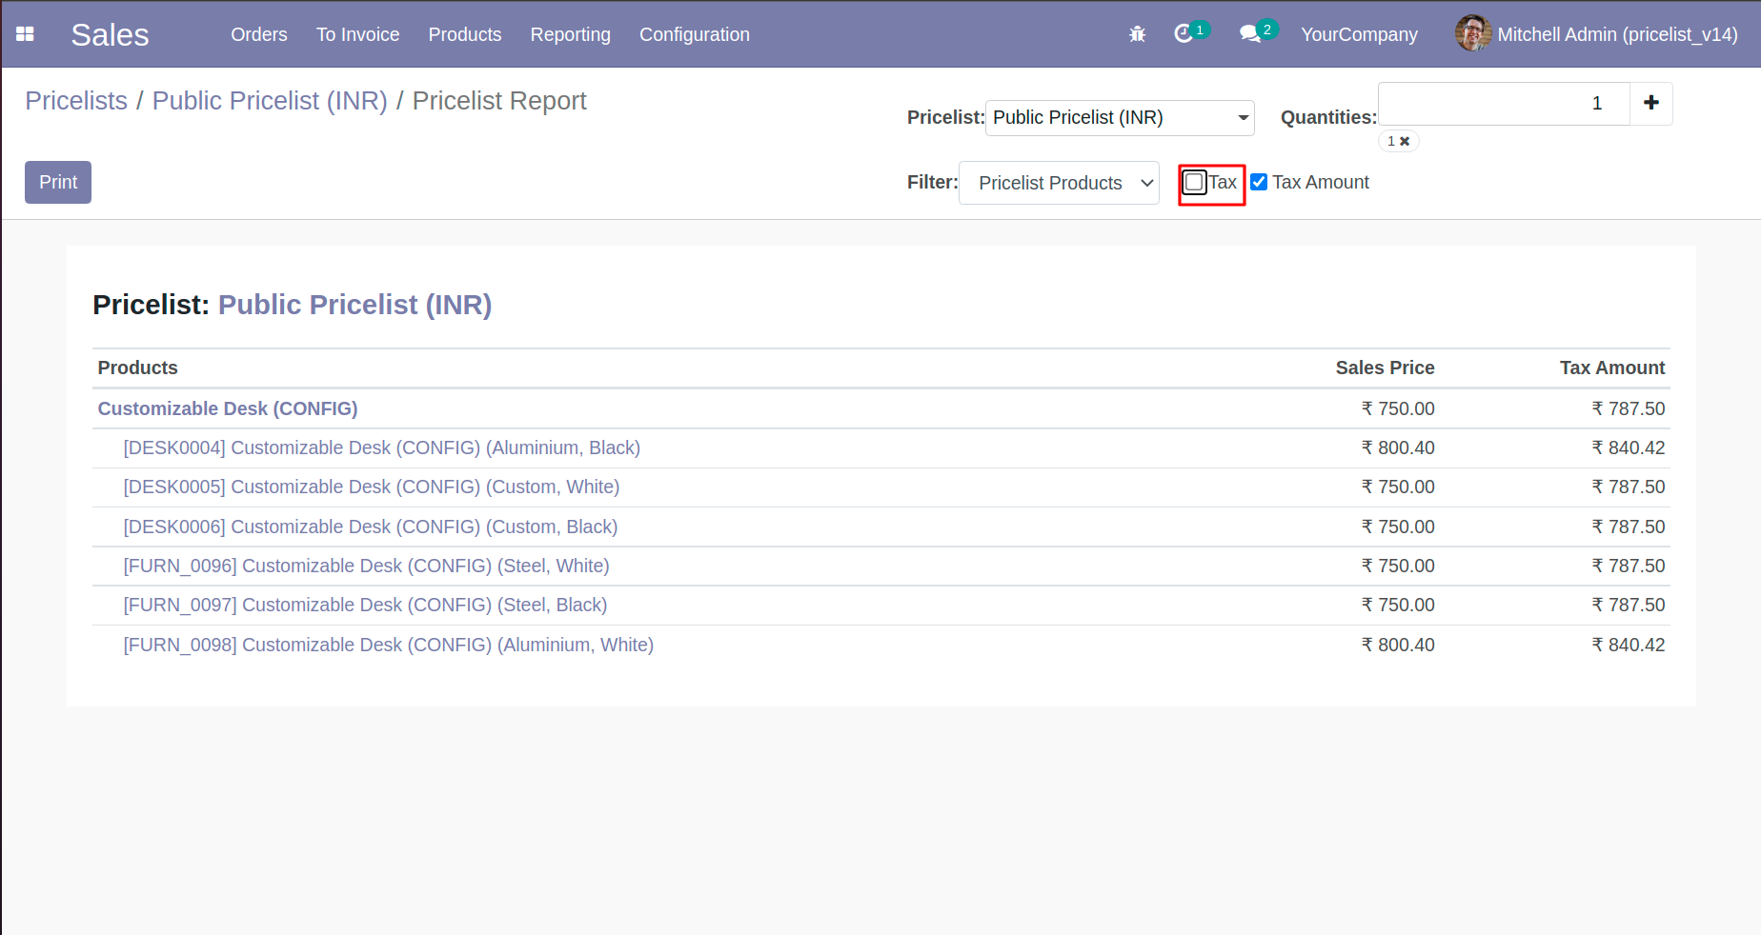Screen dimensions: 1761x935
Task: Remove the quantity 1 tag
Action: click(x=1405, y=141)
